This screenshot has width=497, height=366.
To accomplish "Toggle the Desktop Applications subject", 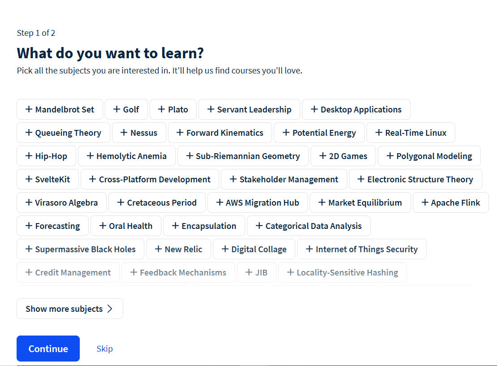I will point(356,109).
